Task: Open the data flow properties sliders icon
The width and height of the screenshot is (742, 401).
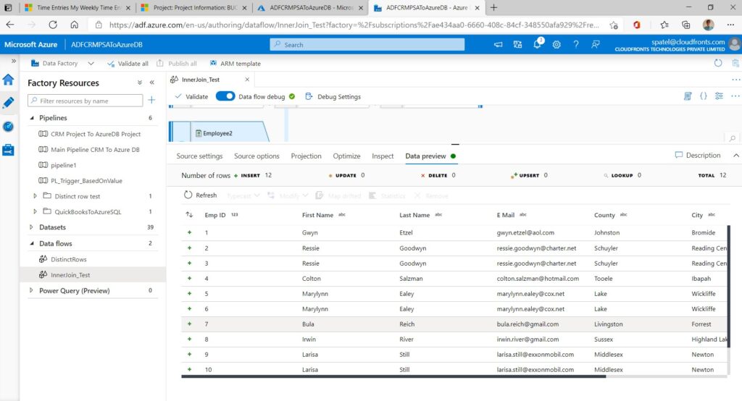Action: pos(719,96)
